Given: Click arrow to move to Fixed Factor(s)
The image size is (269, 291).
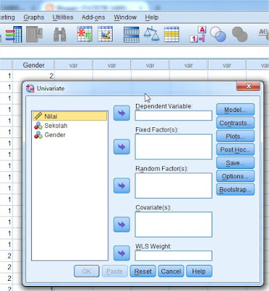Looking at the screenshot, I should pyautogui.click(x=121, y=147).
